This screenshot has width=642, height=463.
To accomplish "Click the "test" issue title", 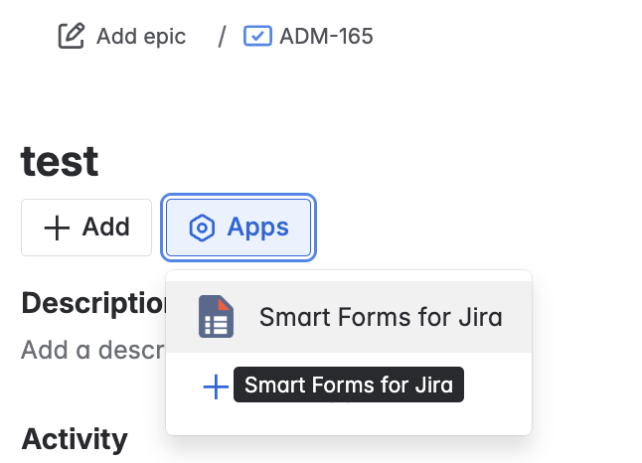I will pos(60,161).
